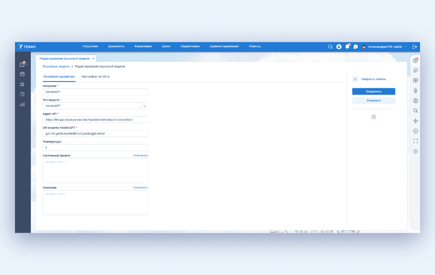The image size is (435, 275).
Task: Click the current breadcrumb Редактирование языковой модели
Action: pos(100,67)
